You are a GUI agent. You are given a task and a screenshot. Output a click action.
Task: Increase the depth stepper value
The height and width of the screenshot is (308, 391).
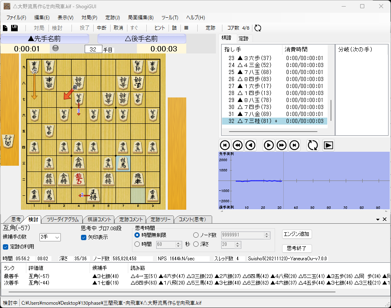pos(238,243)
